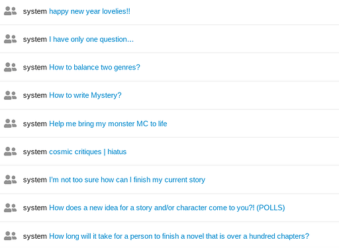Open 'How long will it take' hundred chapters thread
Screen dimensions: 339x248
[179, 236]
